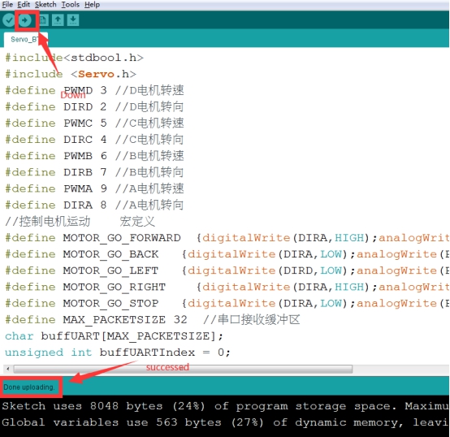Click the Verify checkmark icon
This screenshot has height=437, width=450.
(x=9, y=20)
